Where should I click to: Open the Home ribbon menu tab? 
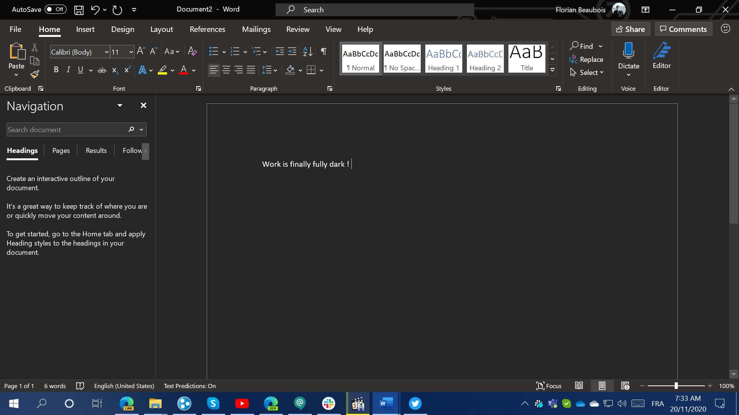tap(49, 29)
